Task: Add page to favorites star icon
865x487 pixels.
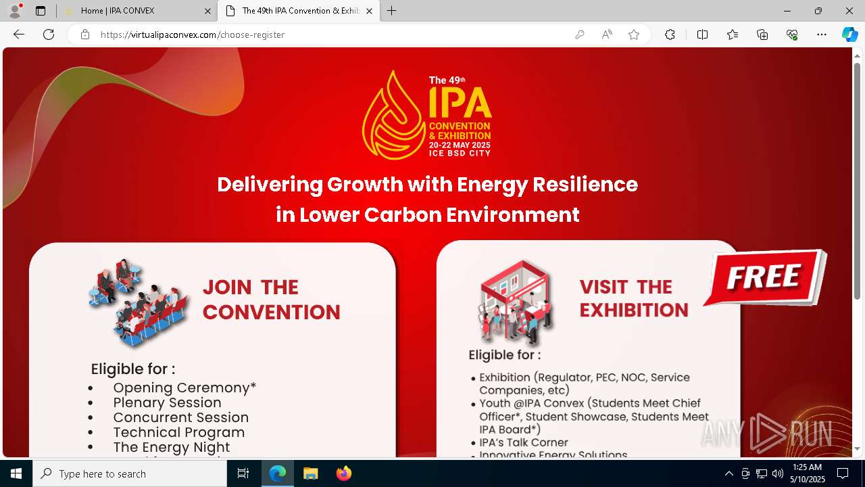Action: (634, 34)
